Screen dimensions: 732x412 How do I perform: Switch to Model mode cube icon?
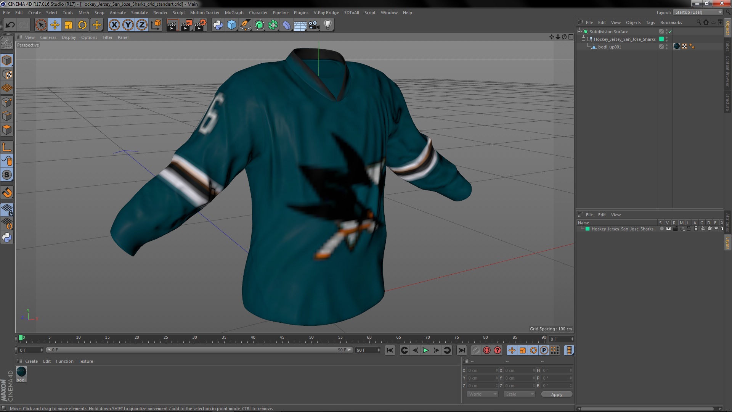(x=7, y=60)
